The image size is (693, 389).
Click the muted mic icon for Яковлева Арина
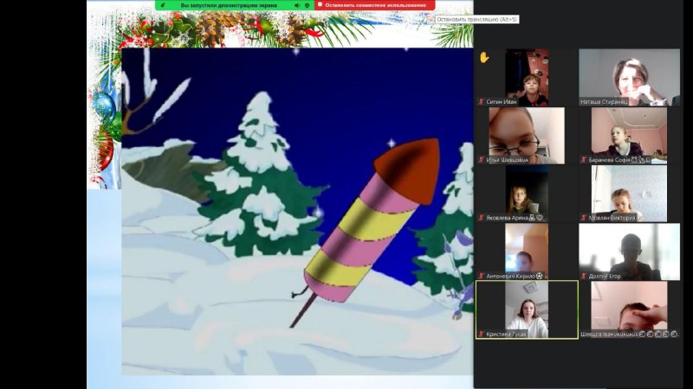pyautogui.click(x=481, y=218)
